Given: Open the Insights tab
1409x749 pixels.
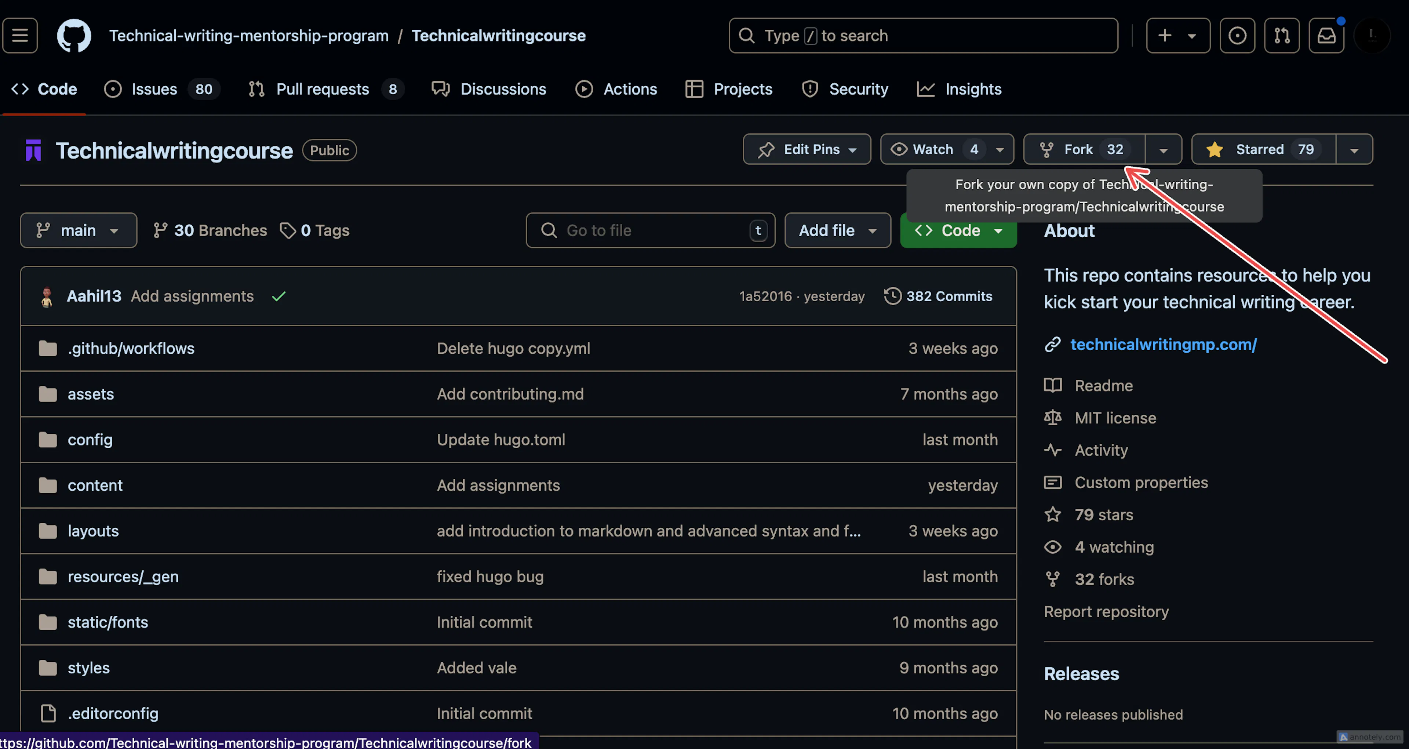Looking at the screenshot, I should [960, 89].
